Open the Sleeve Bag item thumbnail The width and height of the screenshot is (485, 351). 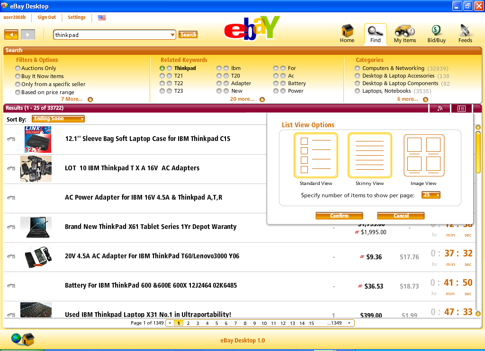click(38, 140)
